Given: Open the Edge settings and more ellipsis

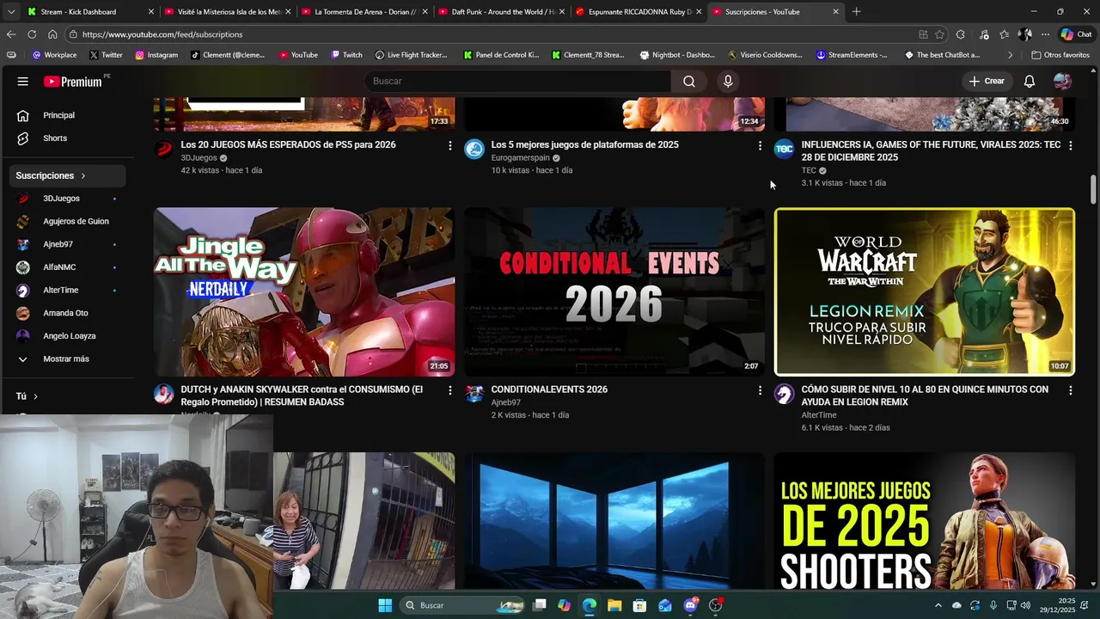Looking at the screenshot, I should coord(1045,34).
